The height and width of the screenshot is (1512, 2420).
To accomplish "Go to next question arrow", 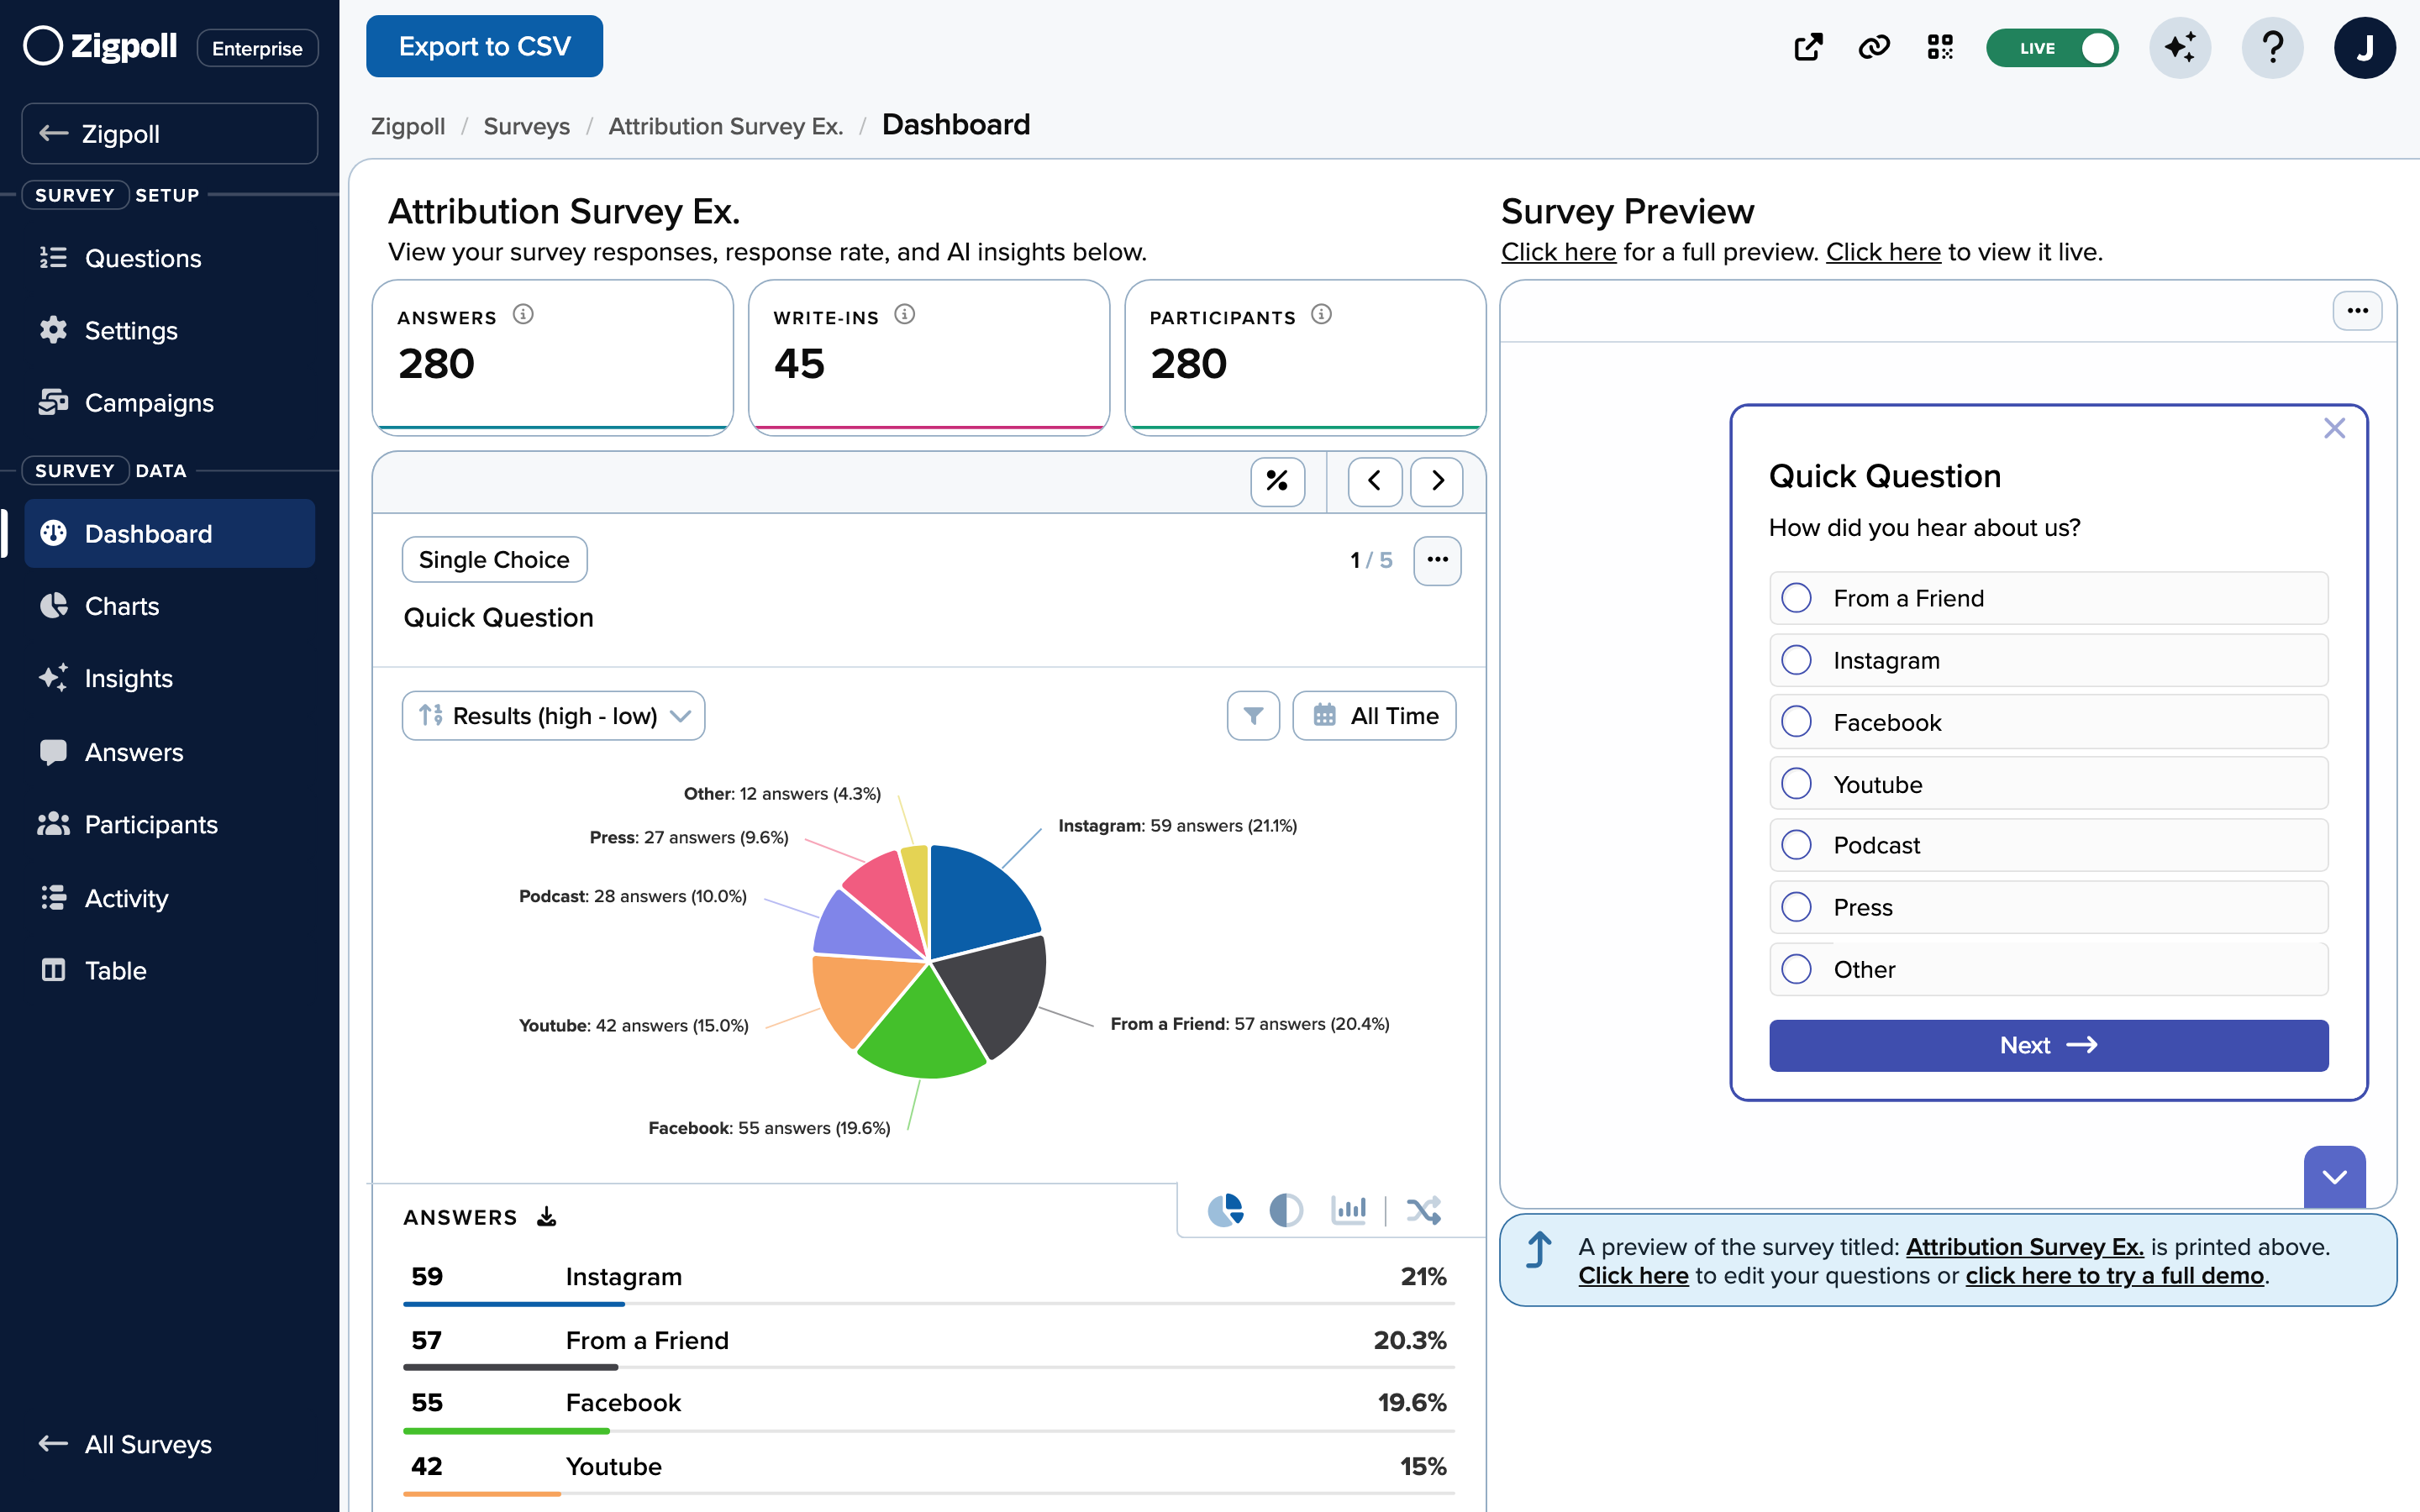I will (1437, 481).
